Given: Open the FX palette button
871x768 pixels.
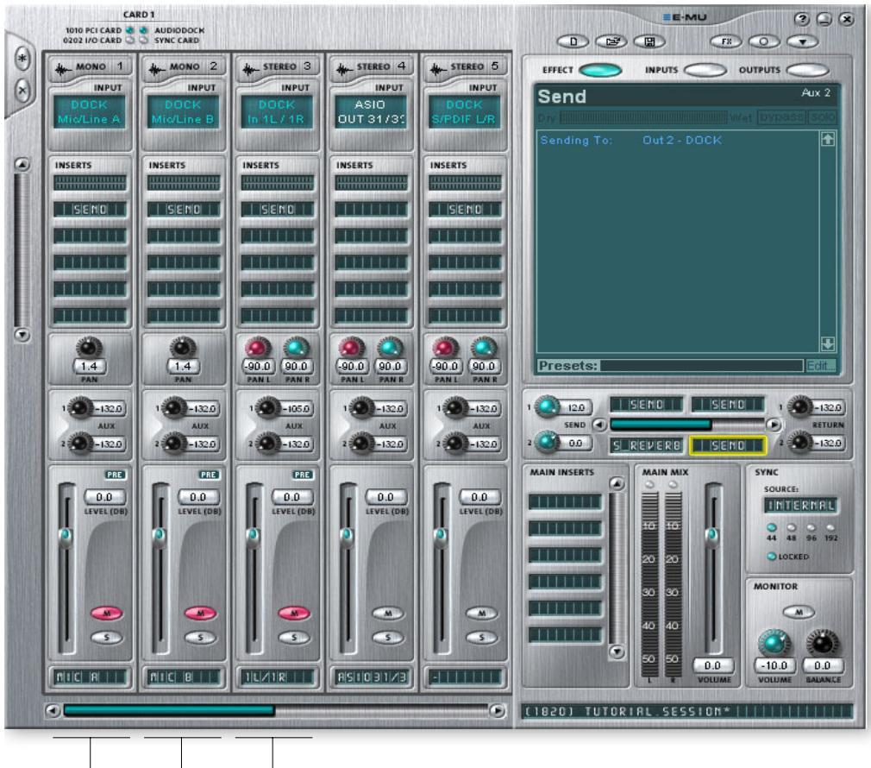Looking at the screenshot, I should (x=726, y=41).
